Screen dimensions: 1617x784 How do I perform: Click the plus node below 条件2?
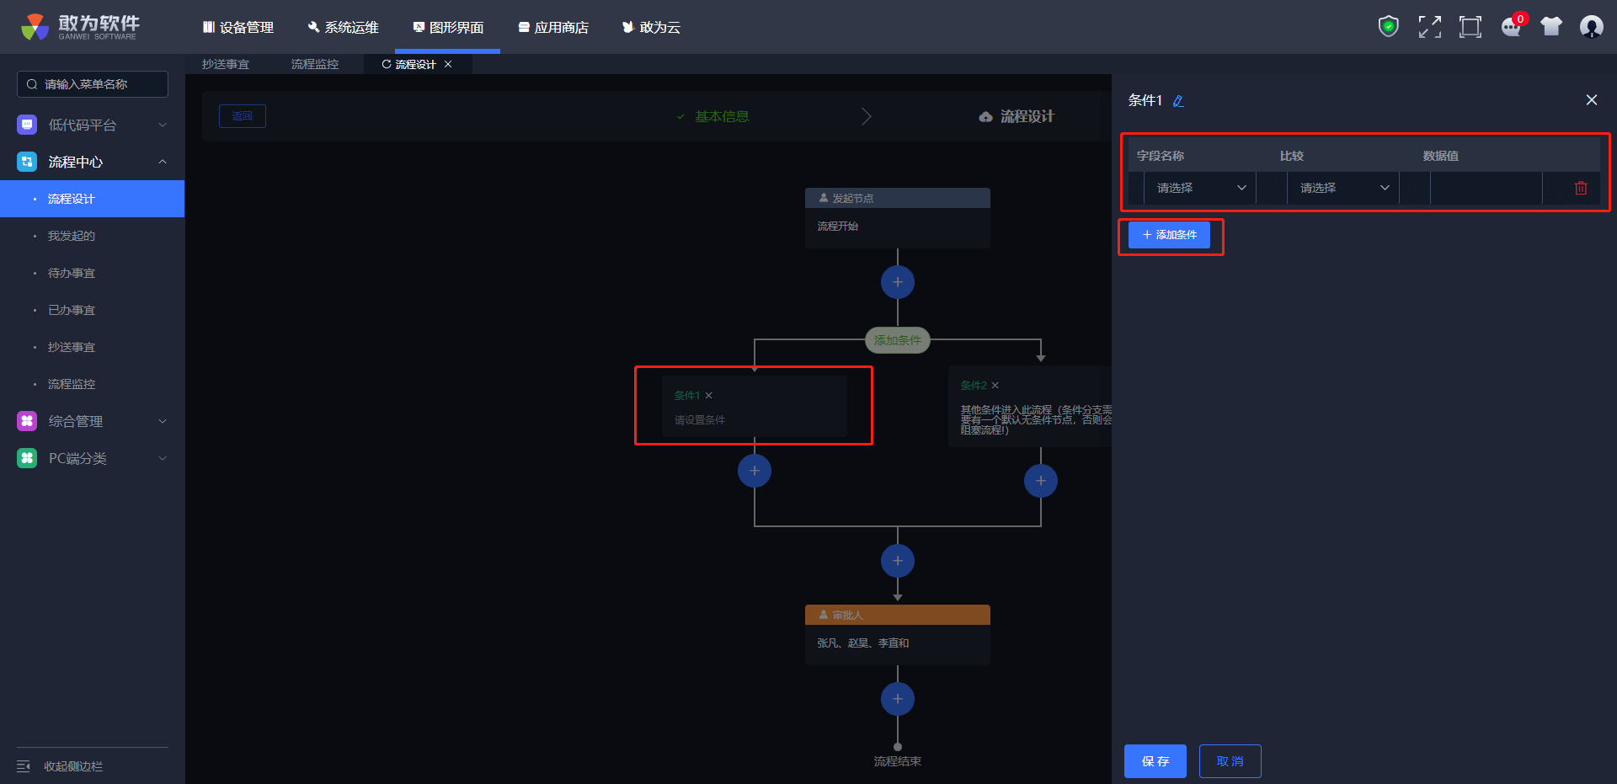pos(1041,481)
